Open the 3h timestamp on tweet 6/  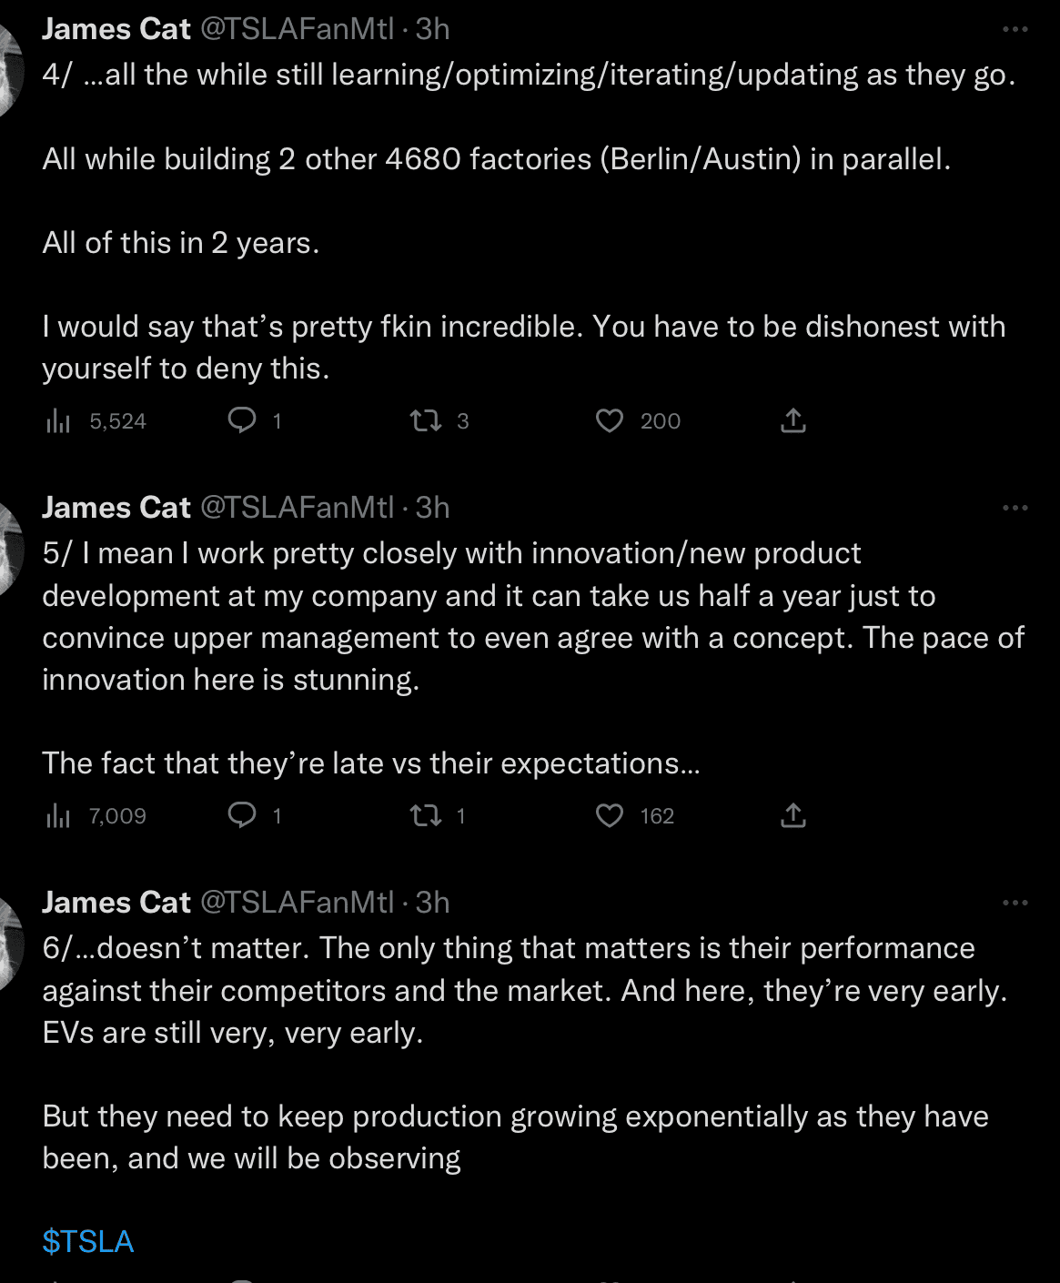(x=433, y=902)
